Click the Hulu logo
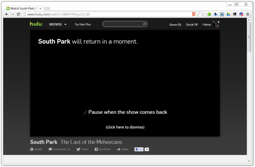Screen dimensions: 255x167 click(36, 24)
